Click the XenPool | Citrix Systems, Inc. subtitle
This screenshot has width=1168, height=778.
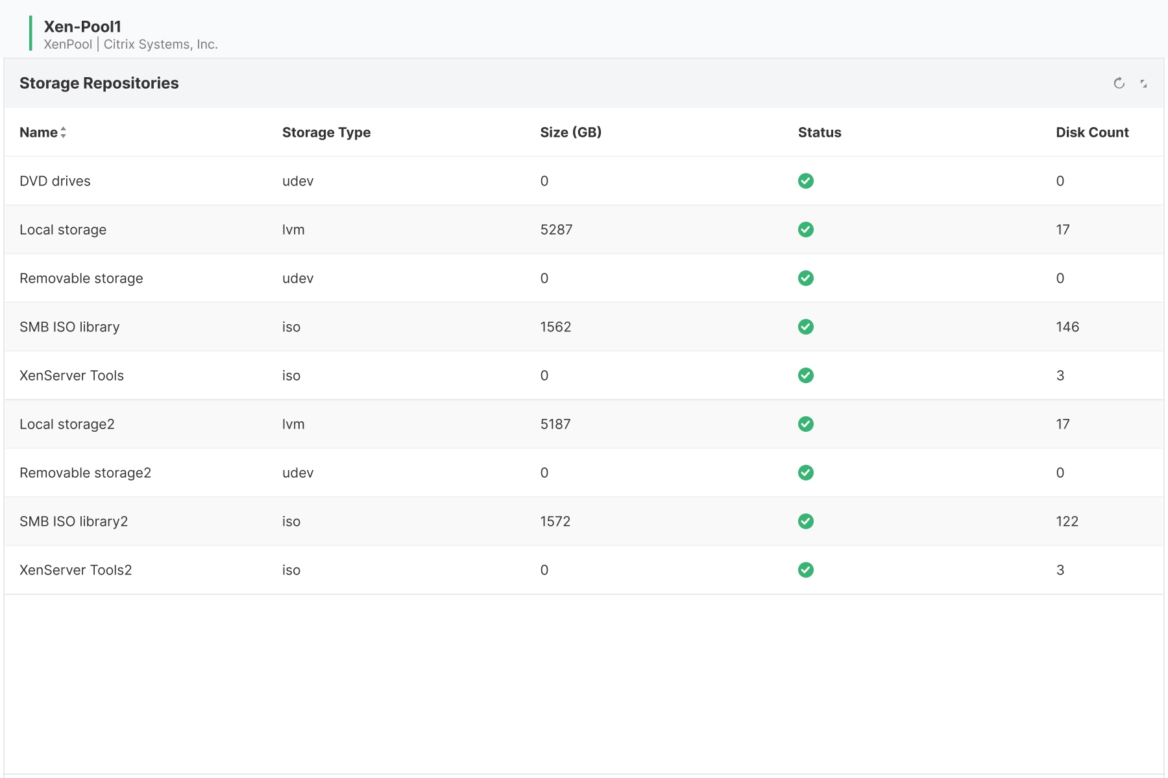(130, 44)
